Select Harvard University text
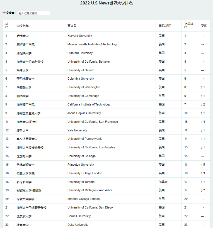The height and width of the screenshot is (228, 213). pyautogui.click(x=80, y=36)
